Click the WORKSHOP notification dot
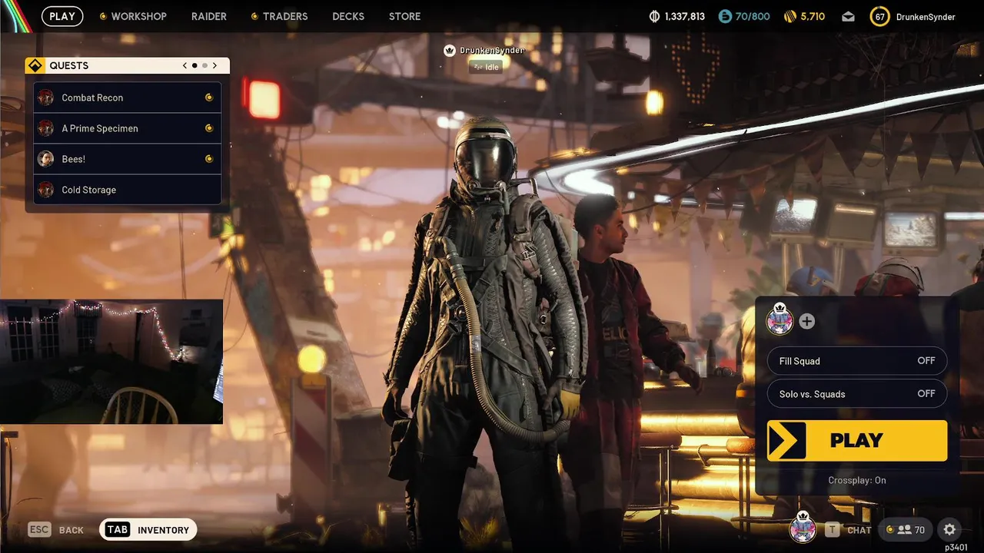Screen dimensions: 984x553 click(x=103, y=16)
